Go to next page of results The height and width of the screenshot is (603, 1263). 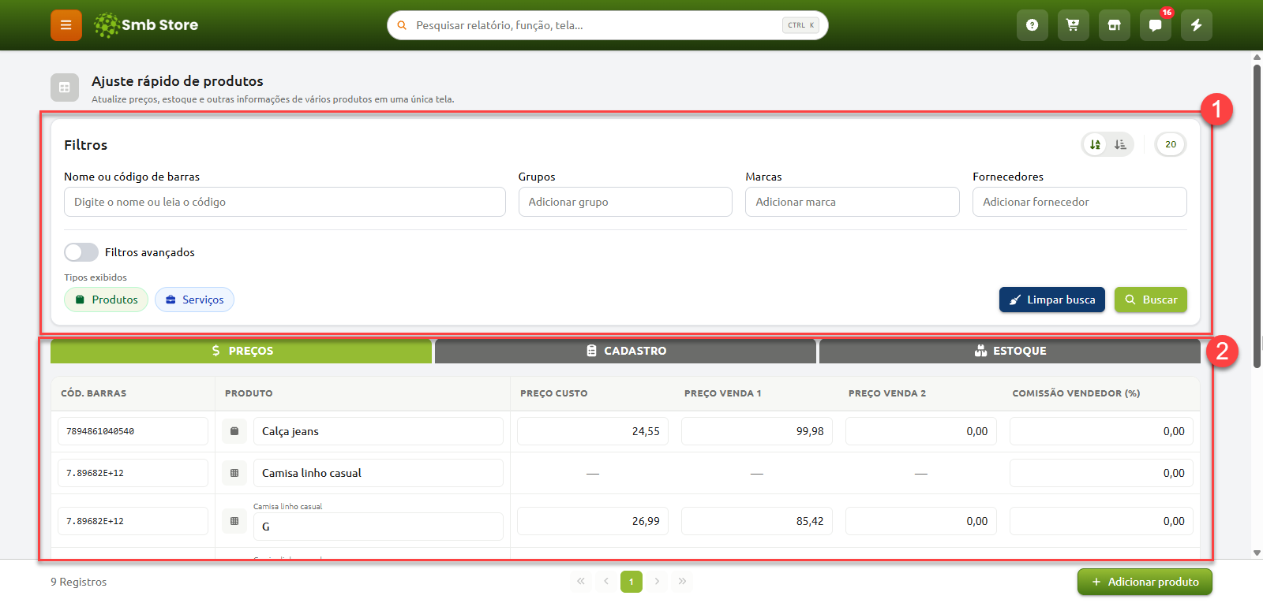tap(657, 582)
